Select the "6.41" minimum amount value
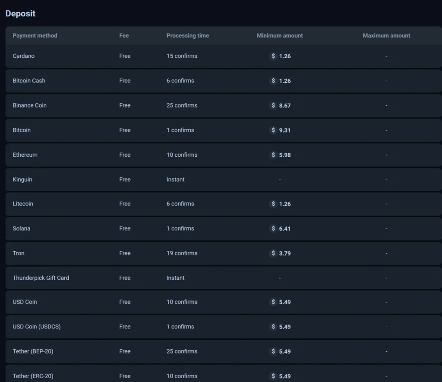 (x=285, y=229)
